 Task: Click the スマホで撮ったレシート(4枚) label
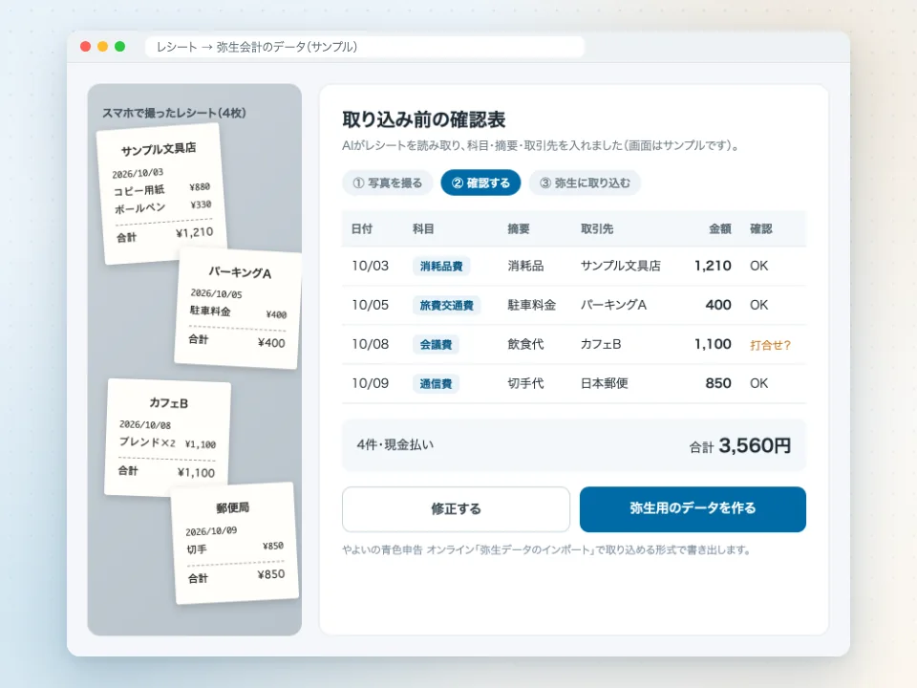point(174,113)
